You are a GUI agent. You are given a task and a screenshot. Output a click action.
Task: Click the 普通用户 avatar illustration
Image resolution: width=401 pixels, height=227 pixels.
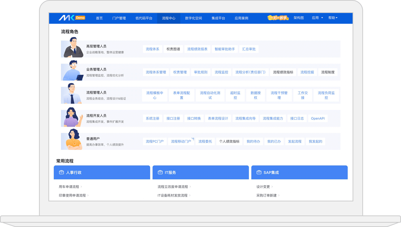click(x=73, y=140)
